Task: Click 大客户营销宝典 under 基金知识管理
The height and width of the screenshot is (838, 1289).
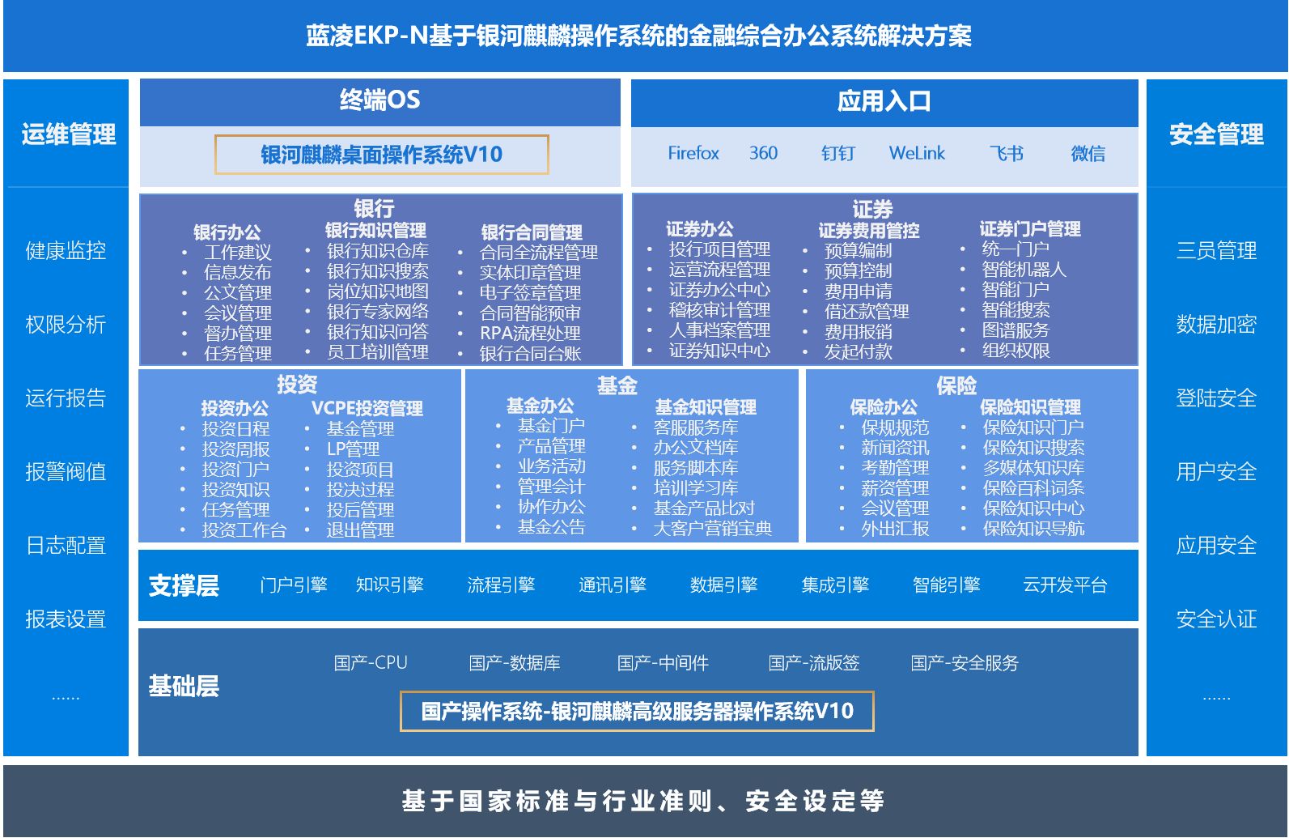Action: click(x=712, y=529)
